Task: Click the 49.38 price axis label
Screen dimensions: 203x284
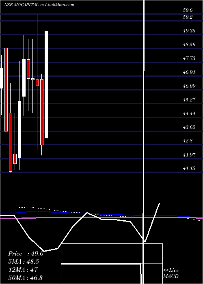Action: (x=189, y=30)
